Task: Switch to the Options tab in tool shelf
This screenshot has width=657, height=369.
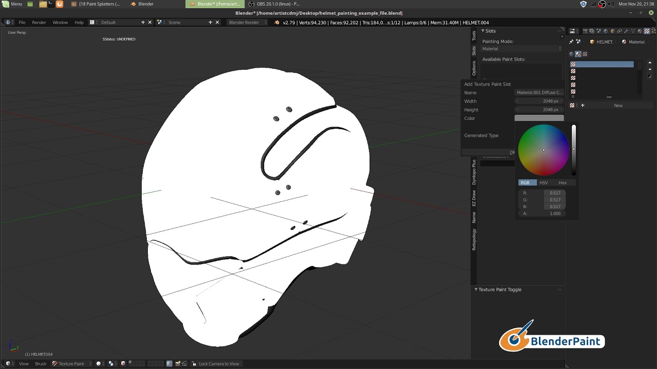Action: [474, 68]
